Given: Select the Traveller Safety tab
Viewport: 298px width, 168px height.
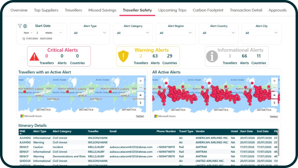Looking at the screenshot, I should point(137,10).
